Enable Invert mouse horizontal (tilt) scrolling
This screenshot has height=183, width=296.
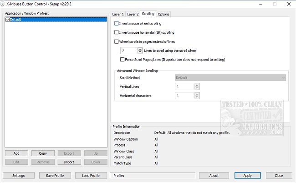[x=117, y=32]
